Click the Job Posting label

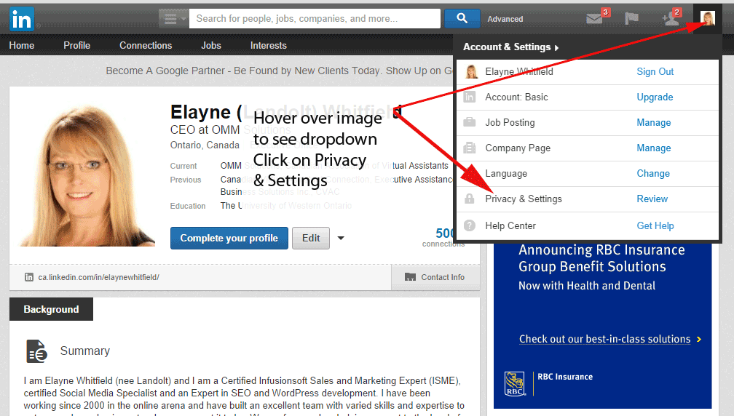(x=510, y=122)
